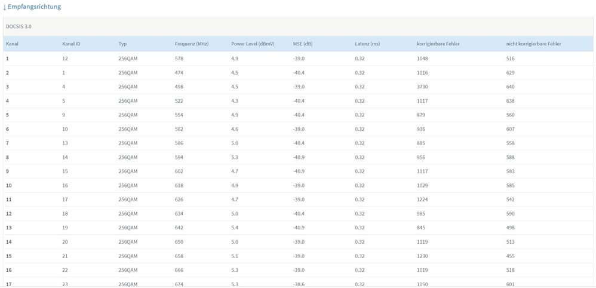Viewport: 596px width, 288px height.
Task: Click the Kanal ID column header
Action: point(72,44)
